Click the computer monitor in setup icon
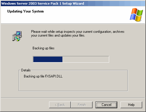Viewport: 146px width, 112px height. click(x=19, y=34)
